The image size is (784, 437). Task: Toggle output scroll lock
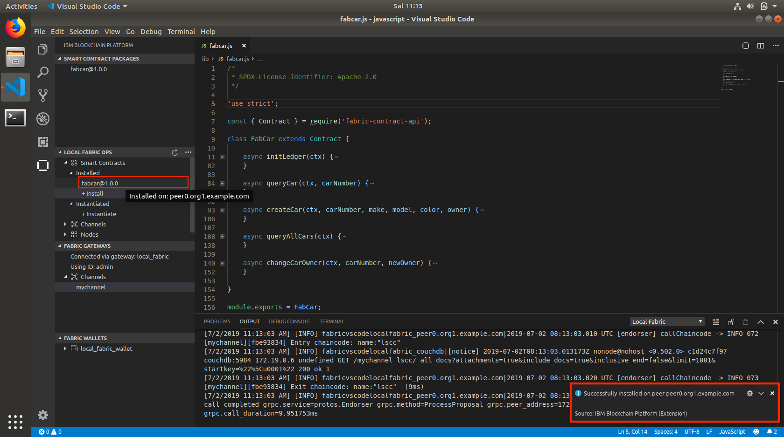click(731, 322)
